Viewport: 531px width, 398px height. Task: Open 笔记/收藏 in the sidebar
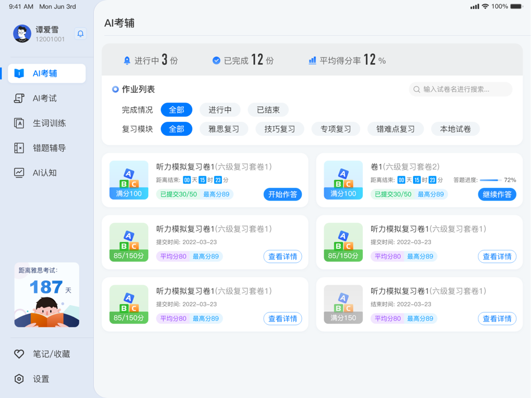pos(47,354)
